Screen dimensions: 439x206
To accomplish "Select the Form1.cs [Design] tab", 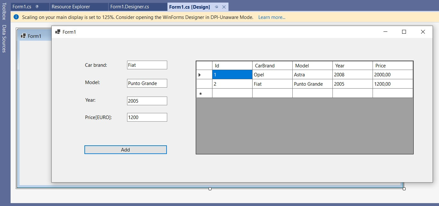I will [x=189, y=7].
